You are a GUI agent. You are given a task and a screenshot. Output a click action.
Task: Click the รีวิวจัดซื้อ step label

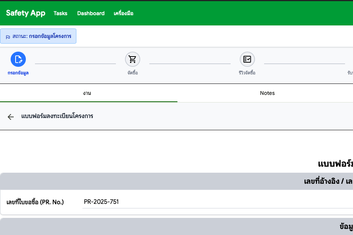tap(245, 73)
